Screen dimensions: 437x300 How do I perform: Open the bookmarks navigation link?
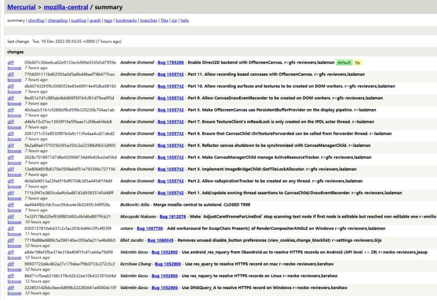pos(126,20)
